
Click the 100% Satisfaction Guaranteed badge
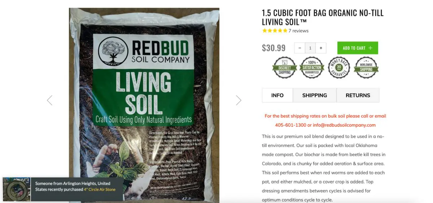pos(312,67)
